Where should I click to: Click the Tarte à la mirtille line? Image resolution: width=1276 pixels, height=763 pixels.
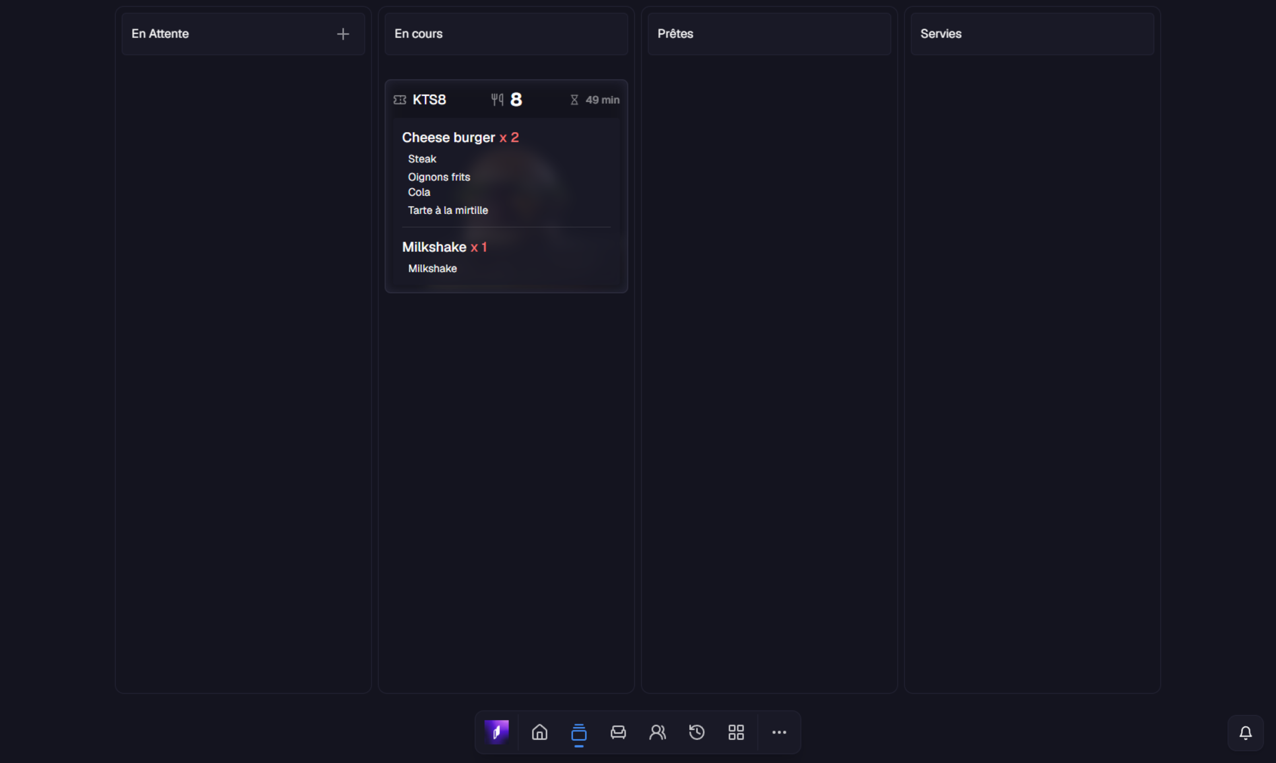448,210
